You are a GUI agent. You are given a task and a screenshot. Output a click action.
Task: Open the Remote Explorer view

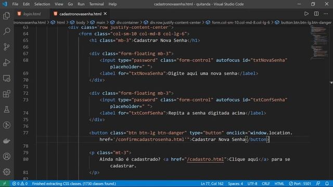coord(7,78)
